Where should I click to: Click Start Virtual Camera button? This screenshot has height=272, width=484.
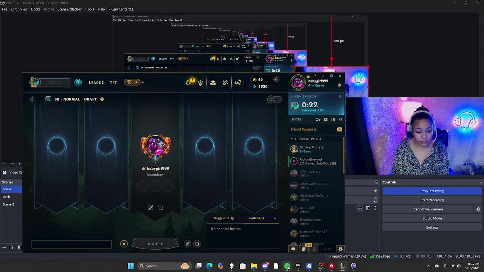click(428, 209)
